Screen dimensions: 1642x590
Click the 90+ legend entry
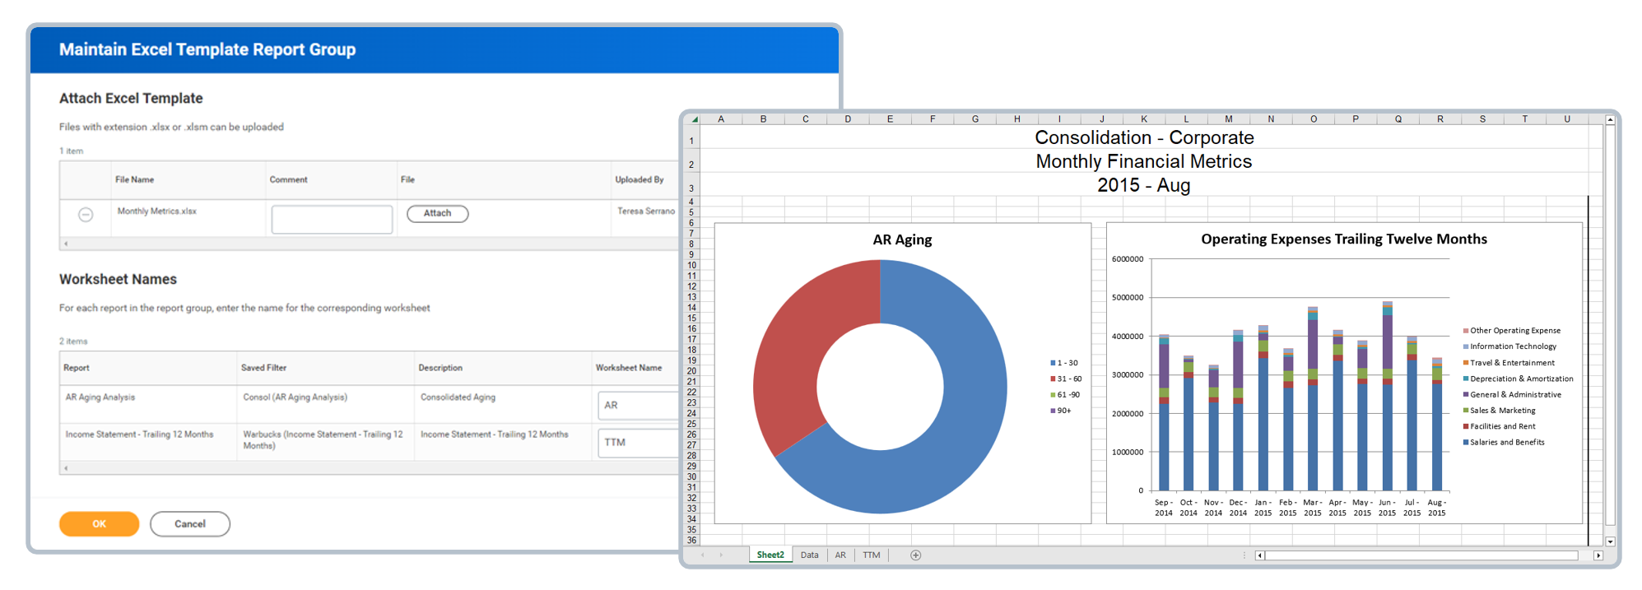point(1061,411)
